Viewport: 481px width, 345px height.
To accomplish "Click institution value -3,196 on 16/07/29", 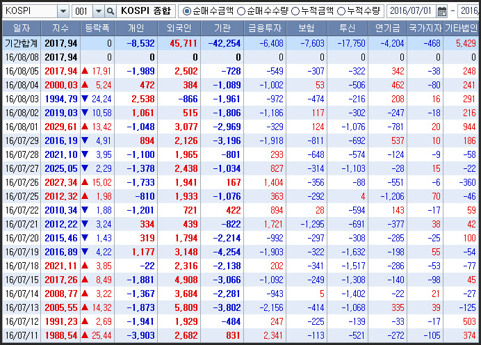I will pos(227,141).
